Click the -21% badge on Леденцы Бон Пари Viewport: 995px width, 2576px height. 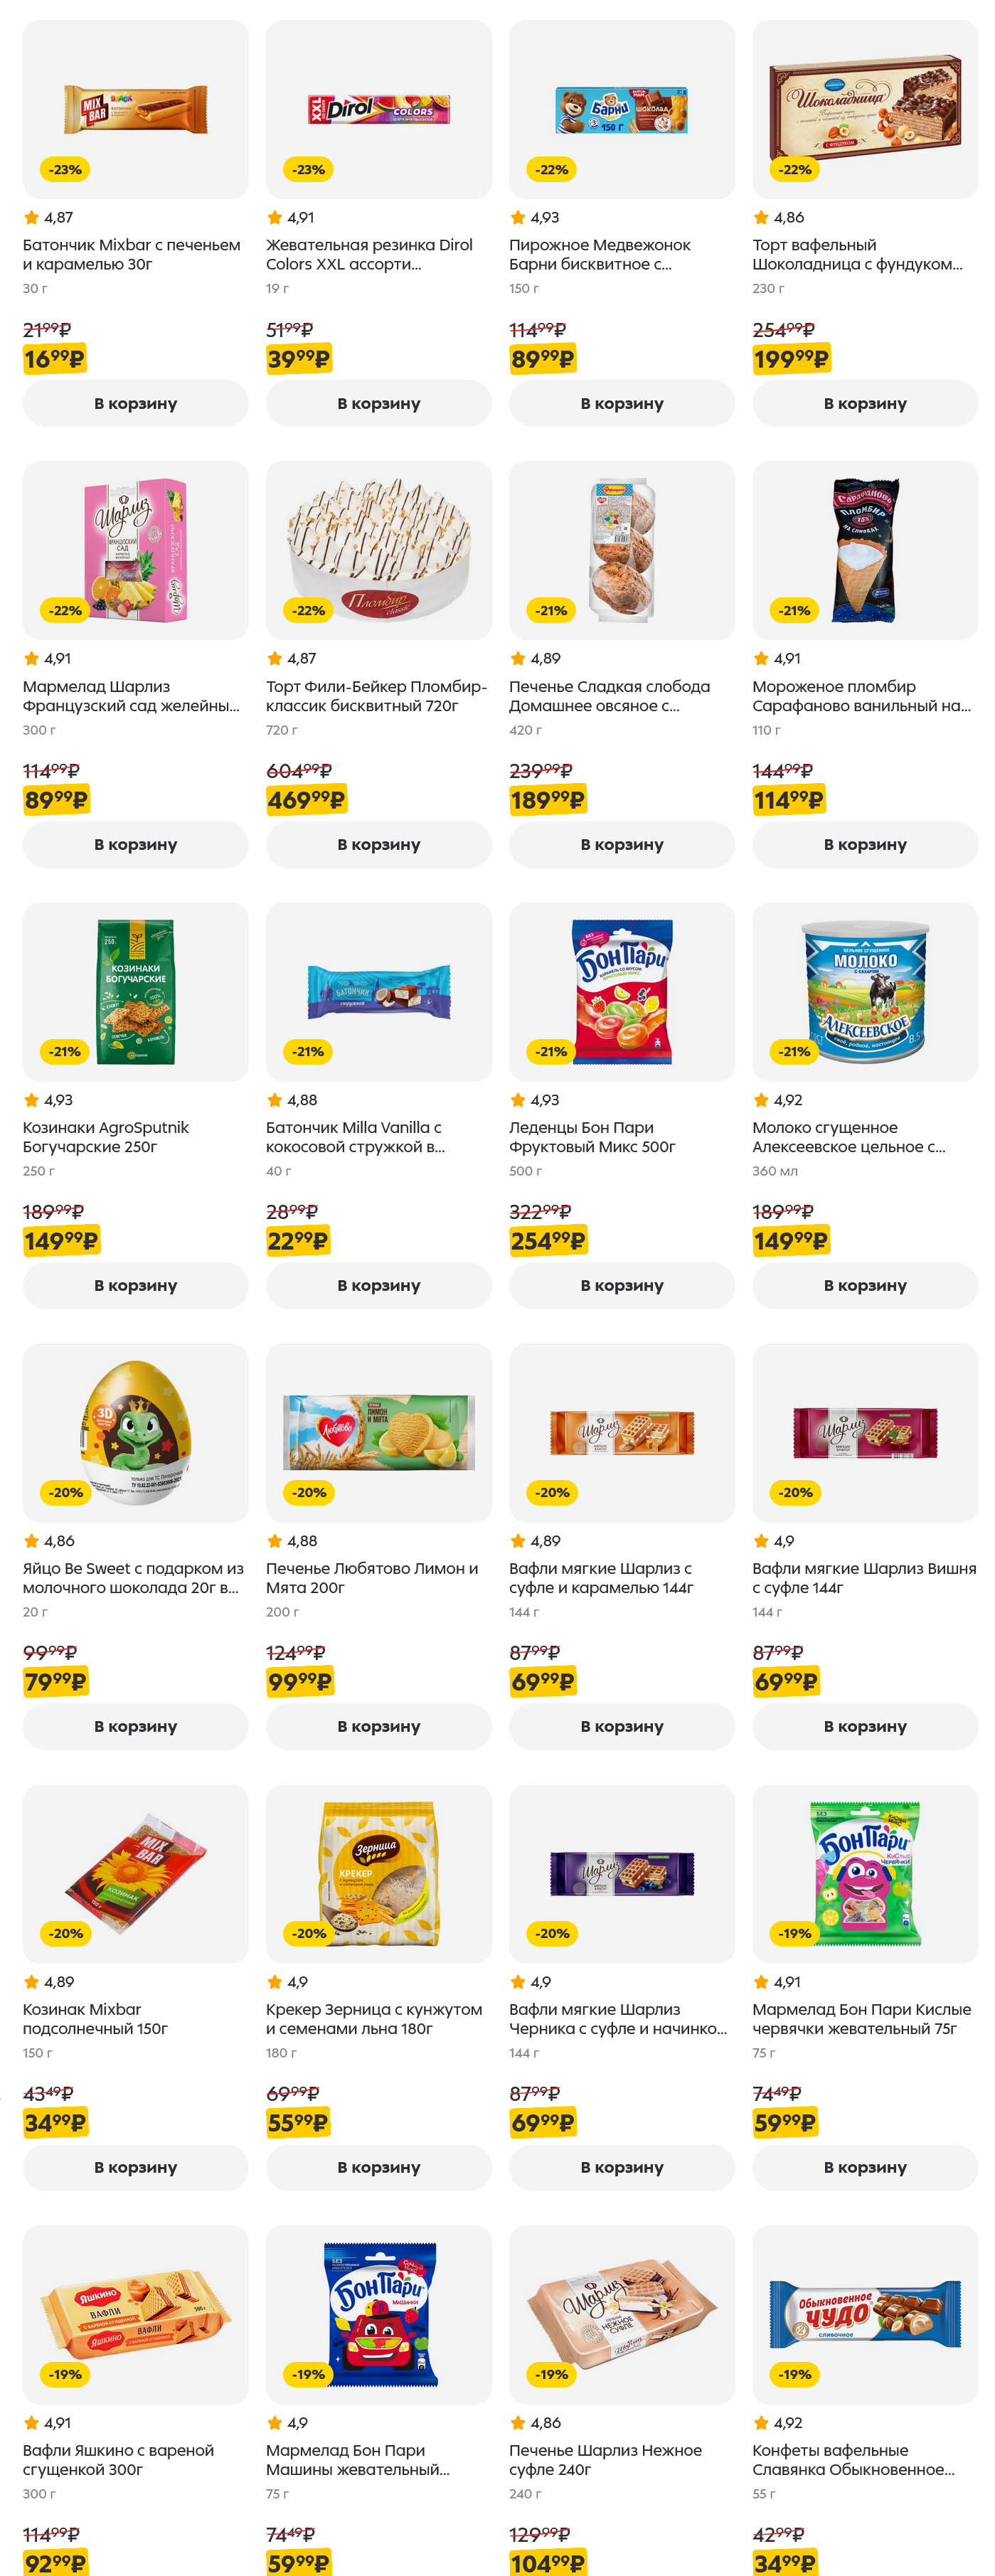(551, 1052)
